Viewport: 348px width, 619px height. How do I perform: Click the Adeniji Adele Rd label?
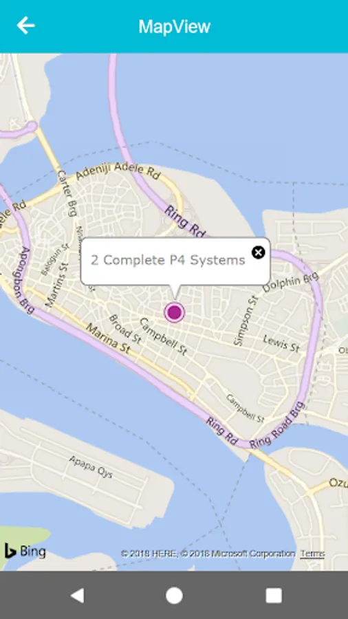118,171
